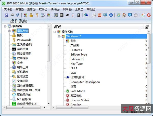Click the Print toolbar icon
The image size is (153, 116).
(x=12, y=15)
